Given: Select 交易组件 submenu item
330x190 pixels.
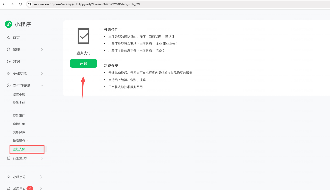Looking at the screenshot, I should tap(19, 116).
